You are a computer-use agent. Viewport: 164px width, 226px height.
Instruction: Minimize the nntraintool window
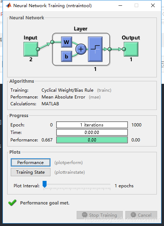click(120, 5)
